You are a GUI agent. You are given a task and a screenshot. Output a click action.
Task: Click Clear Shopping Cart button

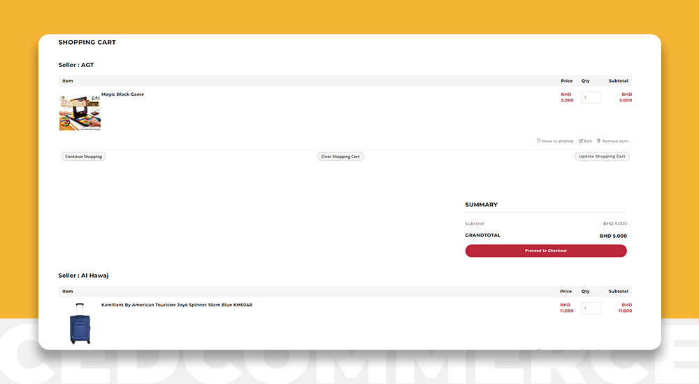click(340, 157)
